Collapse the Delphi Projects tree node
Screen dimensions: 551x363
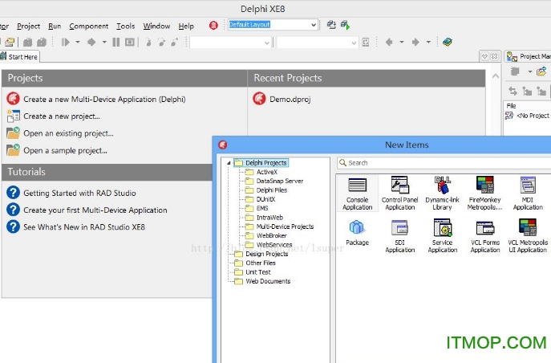pyautogui.click(x=229, y=163)
